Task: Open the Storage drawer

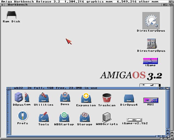Action: click(84, 117)
